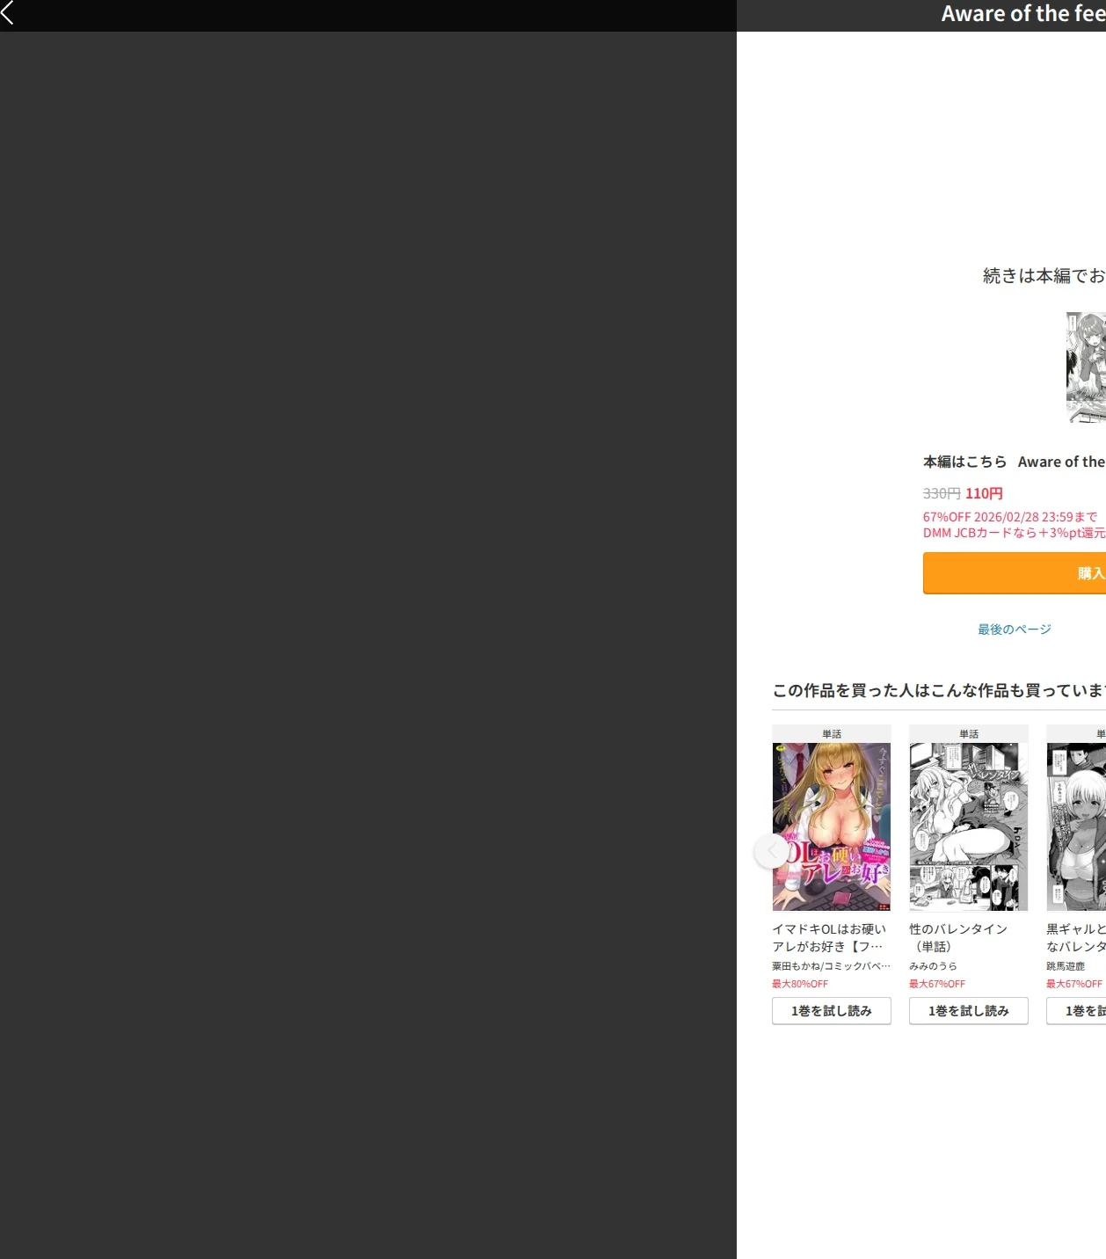Open author link みみのうら
The width and height of the screenshot is (1106, 1259).
point(933,966)
